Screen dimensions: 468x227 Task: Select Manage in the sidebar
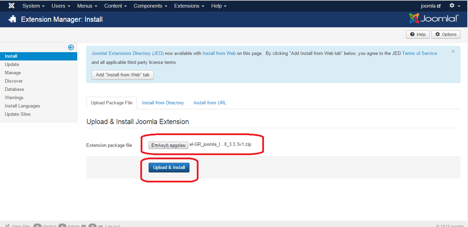38,73
